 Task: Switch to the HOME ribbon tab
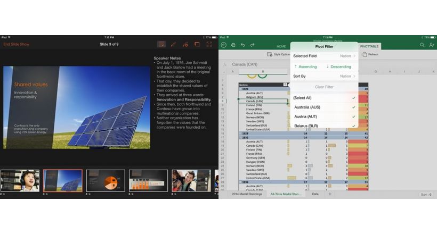click(x=281, y=46)
